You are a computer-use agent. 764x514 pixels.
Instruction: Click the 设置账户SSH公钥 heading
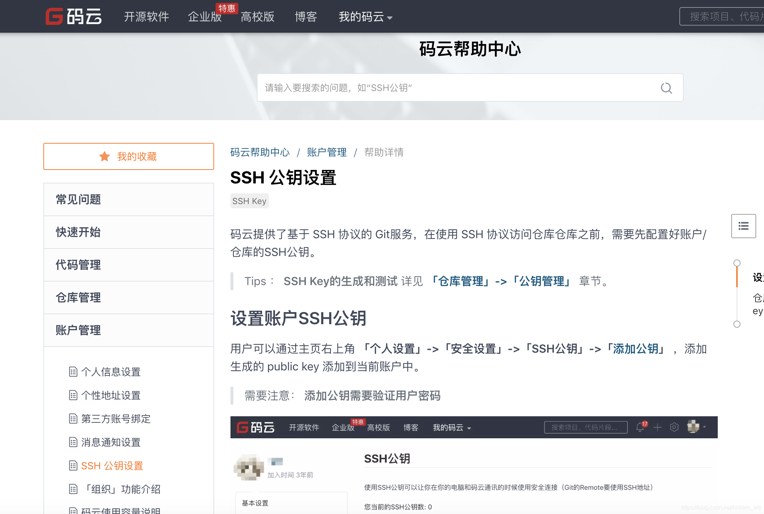[x=298, y=318]
